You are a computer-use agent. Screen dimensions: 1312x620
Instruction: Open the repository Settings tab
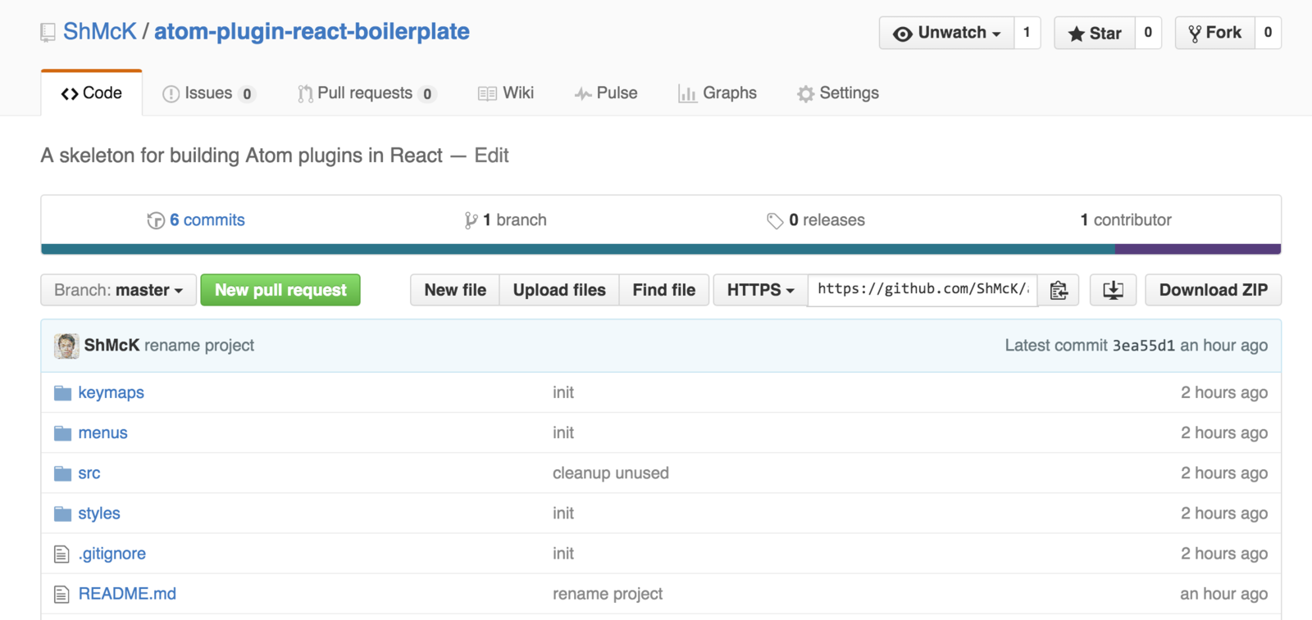point(838,93)
